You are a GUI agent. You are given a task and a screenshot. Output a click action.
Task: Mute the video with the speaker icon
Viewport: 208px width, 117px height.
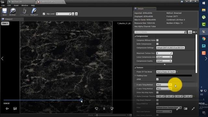tap(7, 109)
